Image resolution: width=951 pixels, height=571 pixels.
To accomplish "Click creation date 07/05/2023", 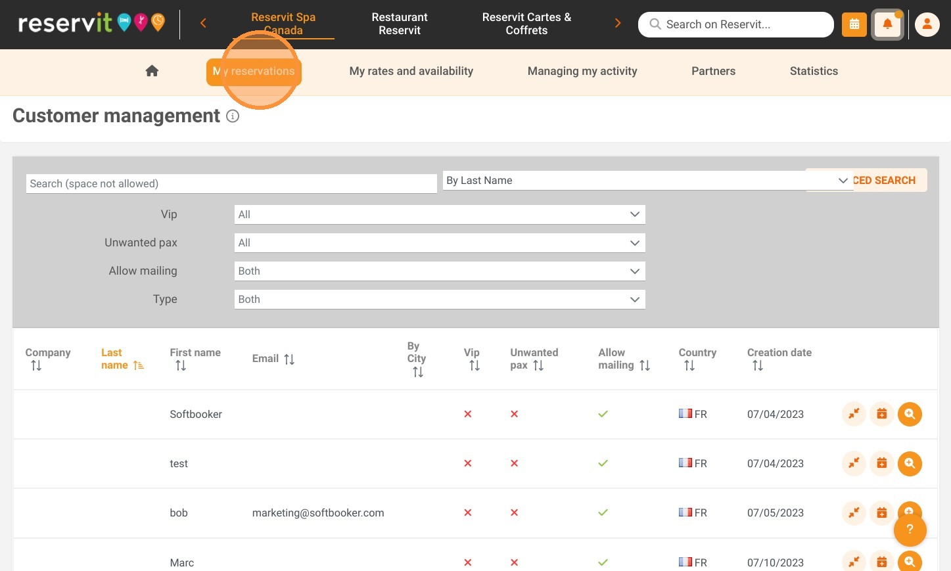I will 776,513.
